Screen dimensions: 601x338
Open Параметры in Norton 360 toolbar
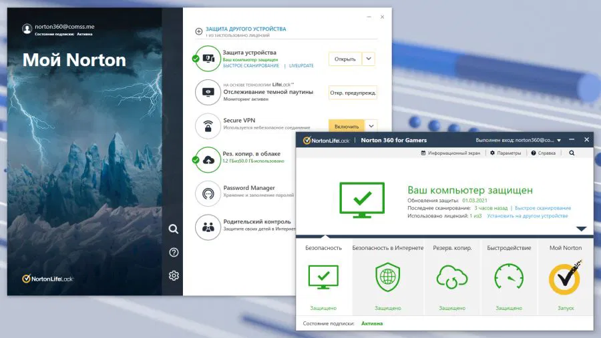tap(506, 153)
